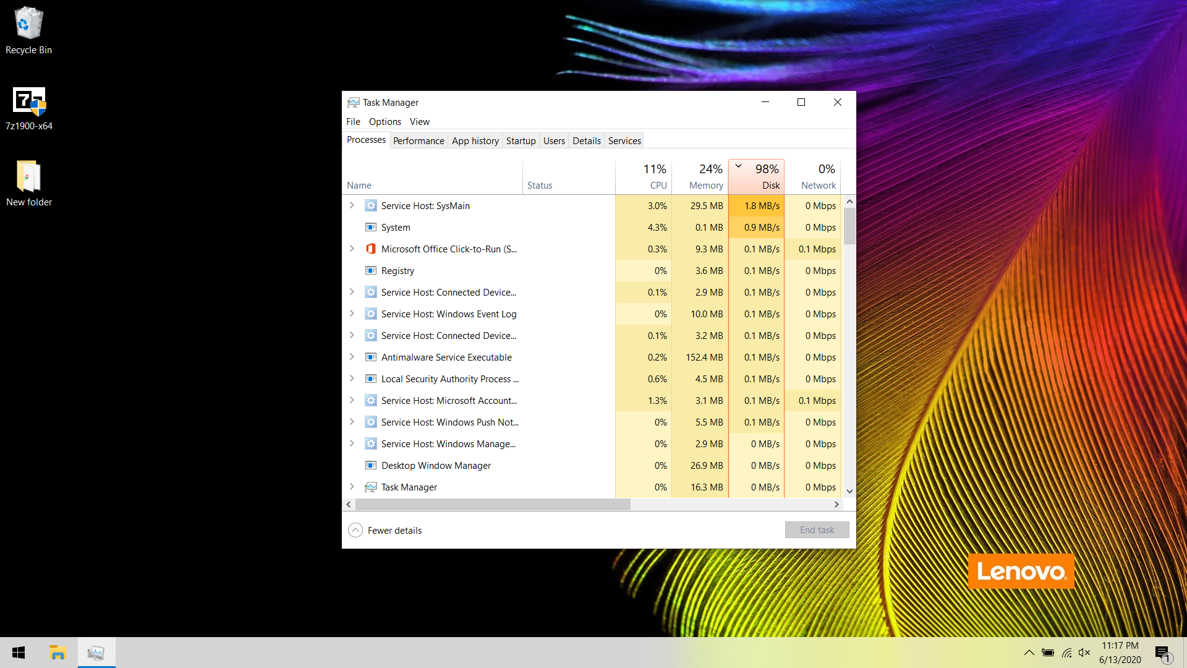Click the horizontal scrollbar thumb
1187x668 pixels.
tap(493, 505)
